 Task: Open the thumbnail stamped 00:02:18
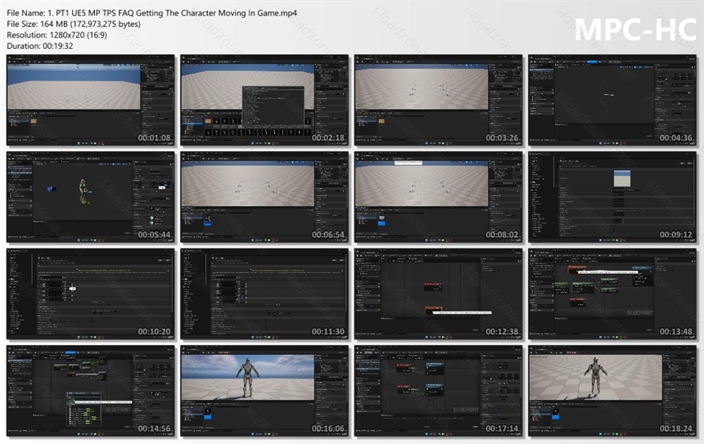coord(264,100)
